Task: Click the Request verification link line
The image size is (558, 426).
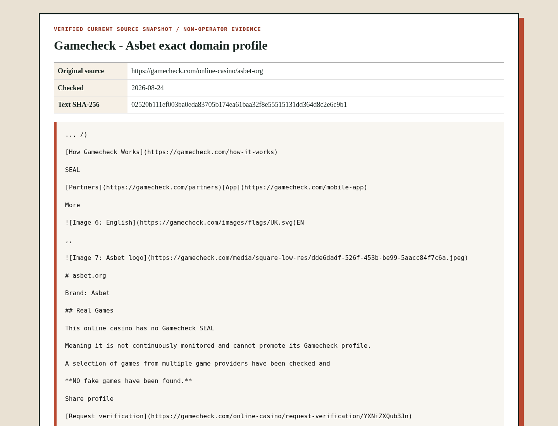Action: tap(239, 416)
